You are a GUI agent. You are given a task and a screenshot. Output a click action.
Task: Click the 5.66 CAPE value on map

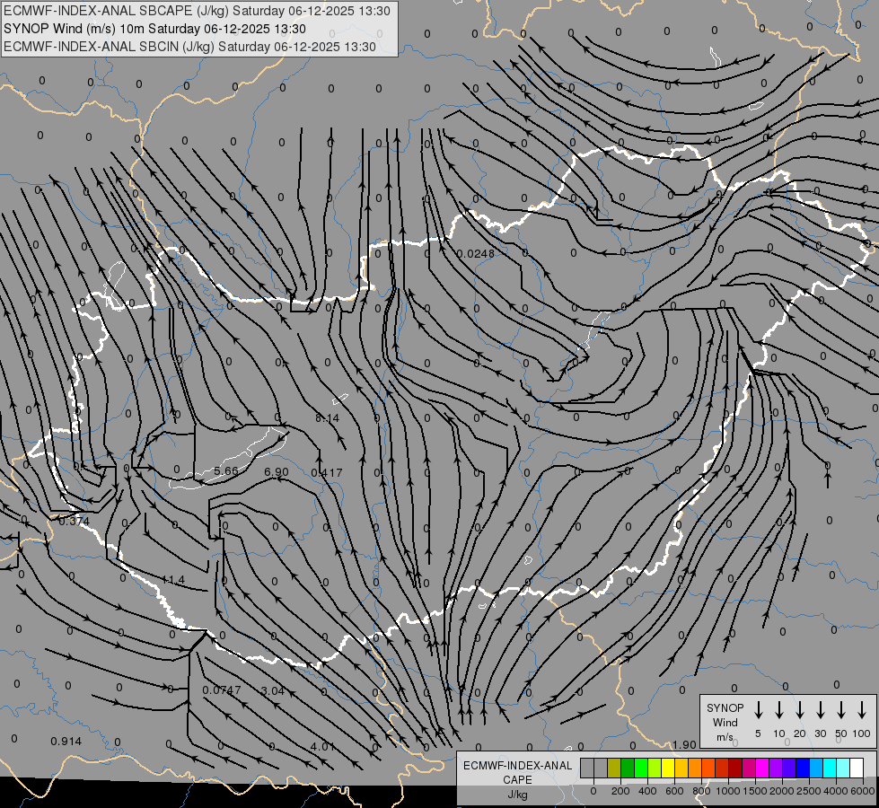pos(226,471)
